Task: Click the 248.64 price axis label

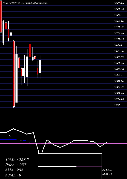Action: [x=119, y=69]
